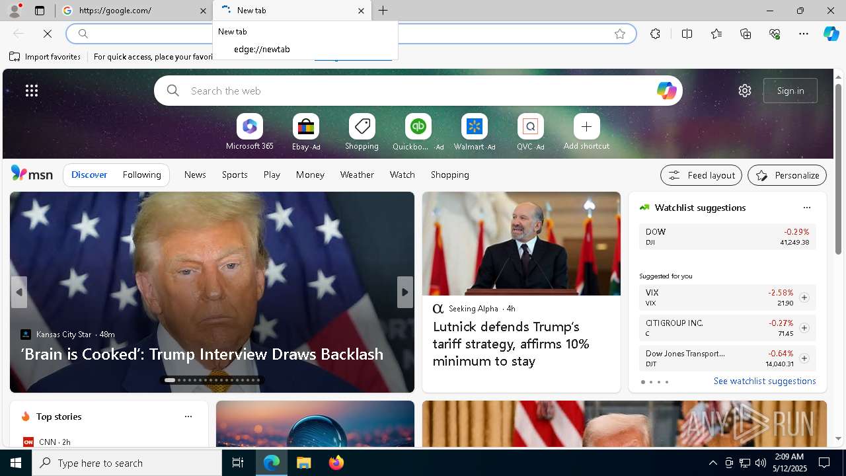Viewport: 846px width, 476px height.
Task: Open the Walmart shortcut
Action: (474, 132)
